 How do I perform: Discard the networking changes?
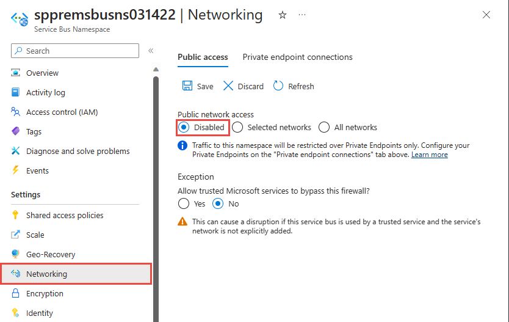[x=244, y=86]
